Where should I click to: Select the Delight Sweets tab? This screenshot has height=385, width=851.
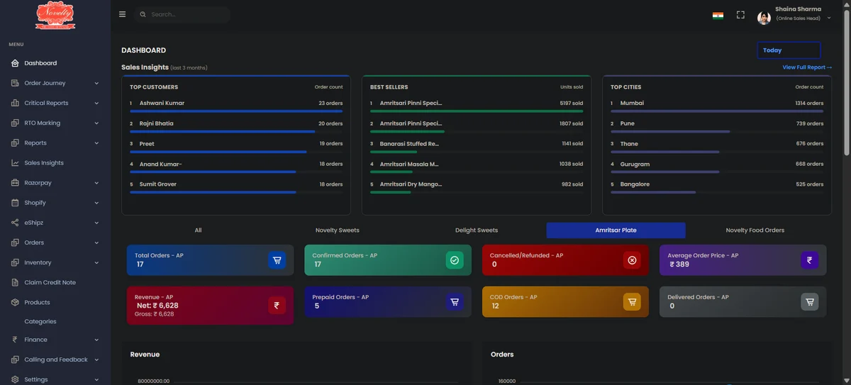pyautogui.click(x=477, y=230)
